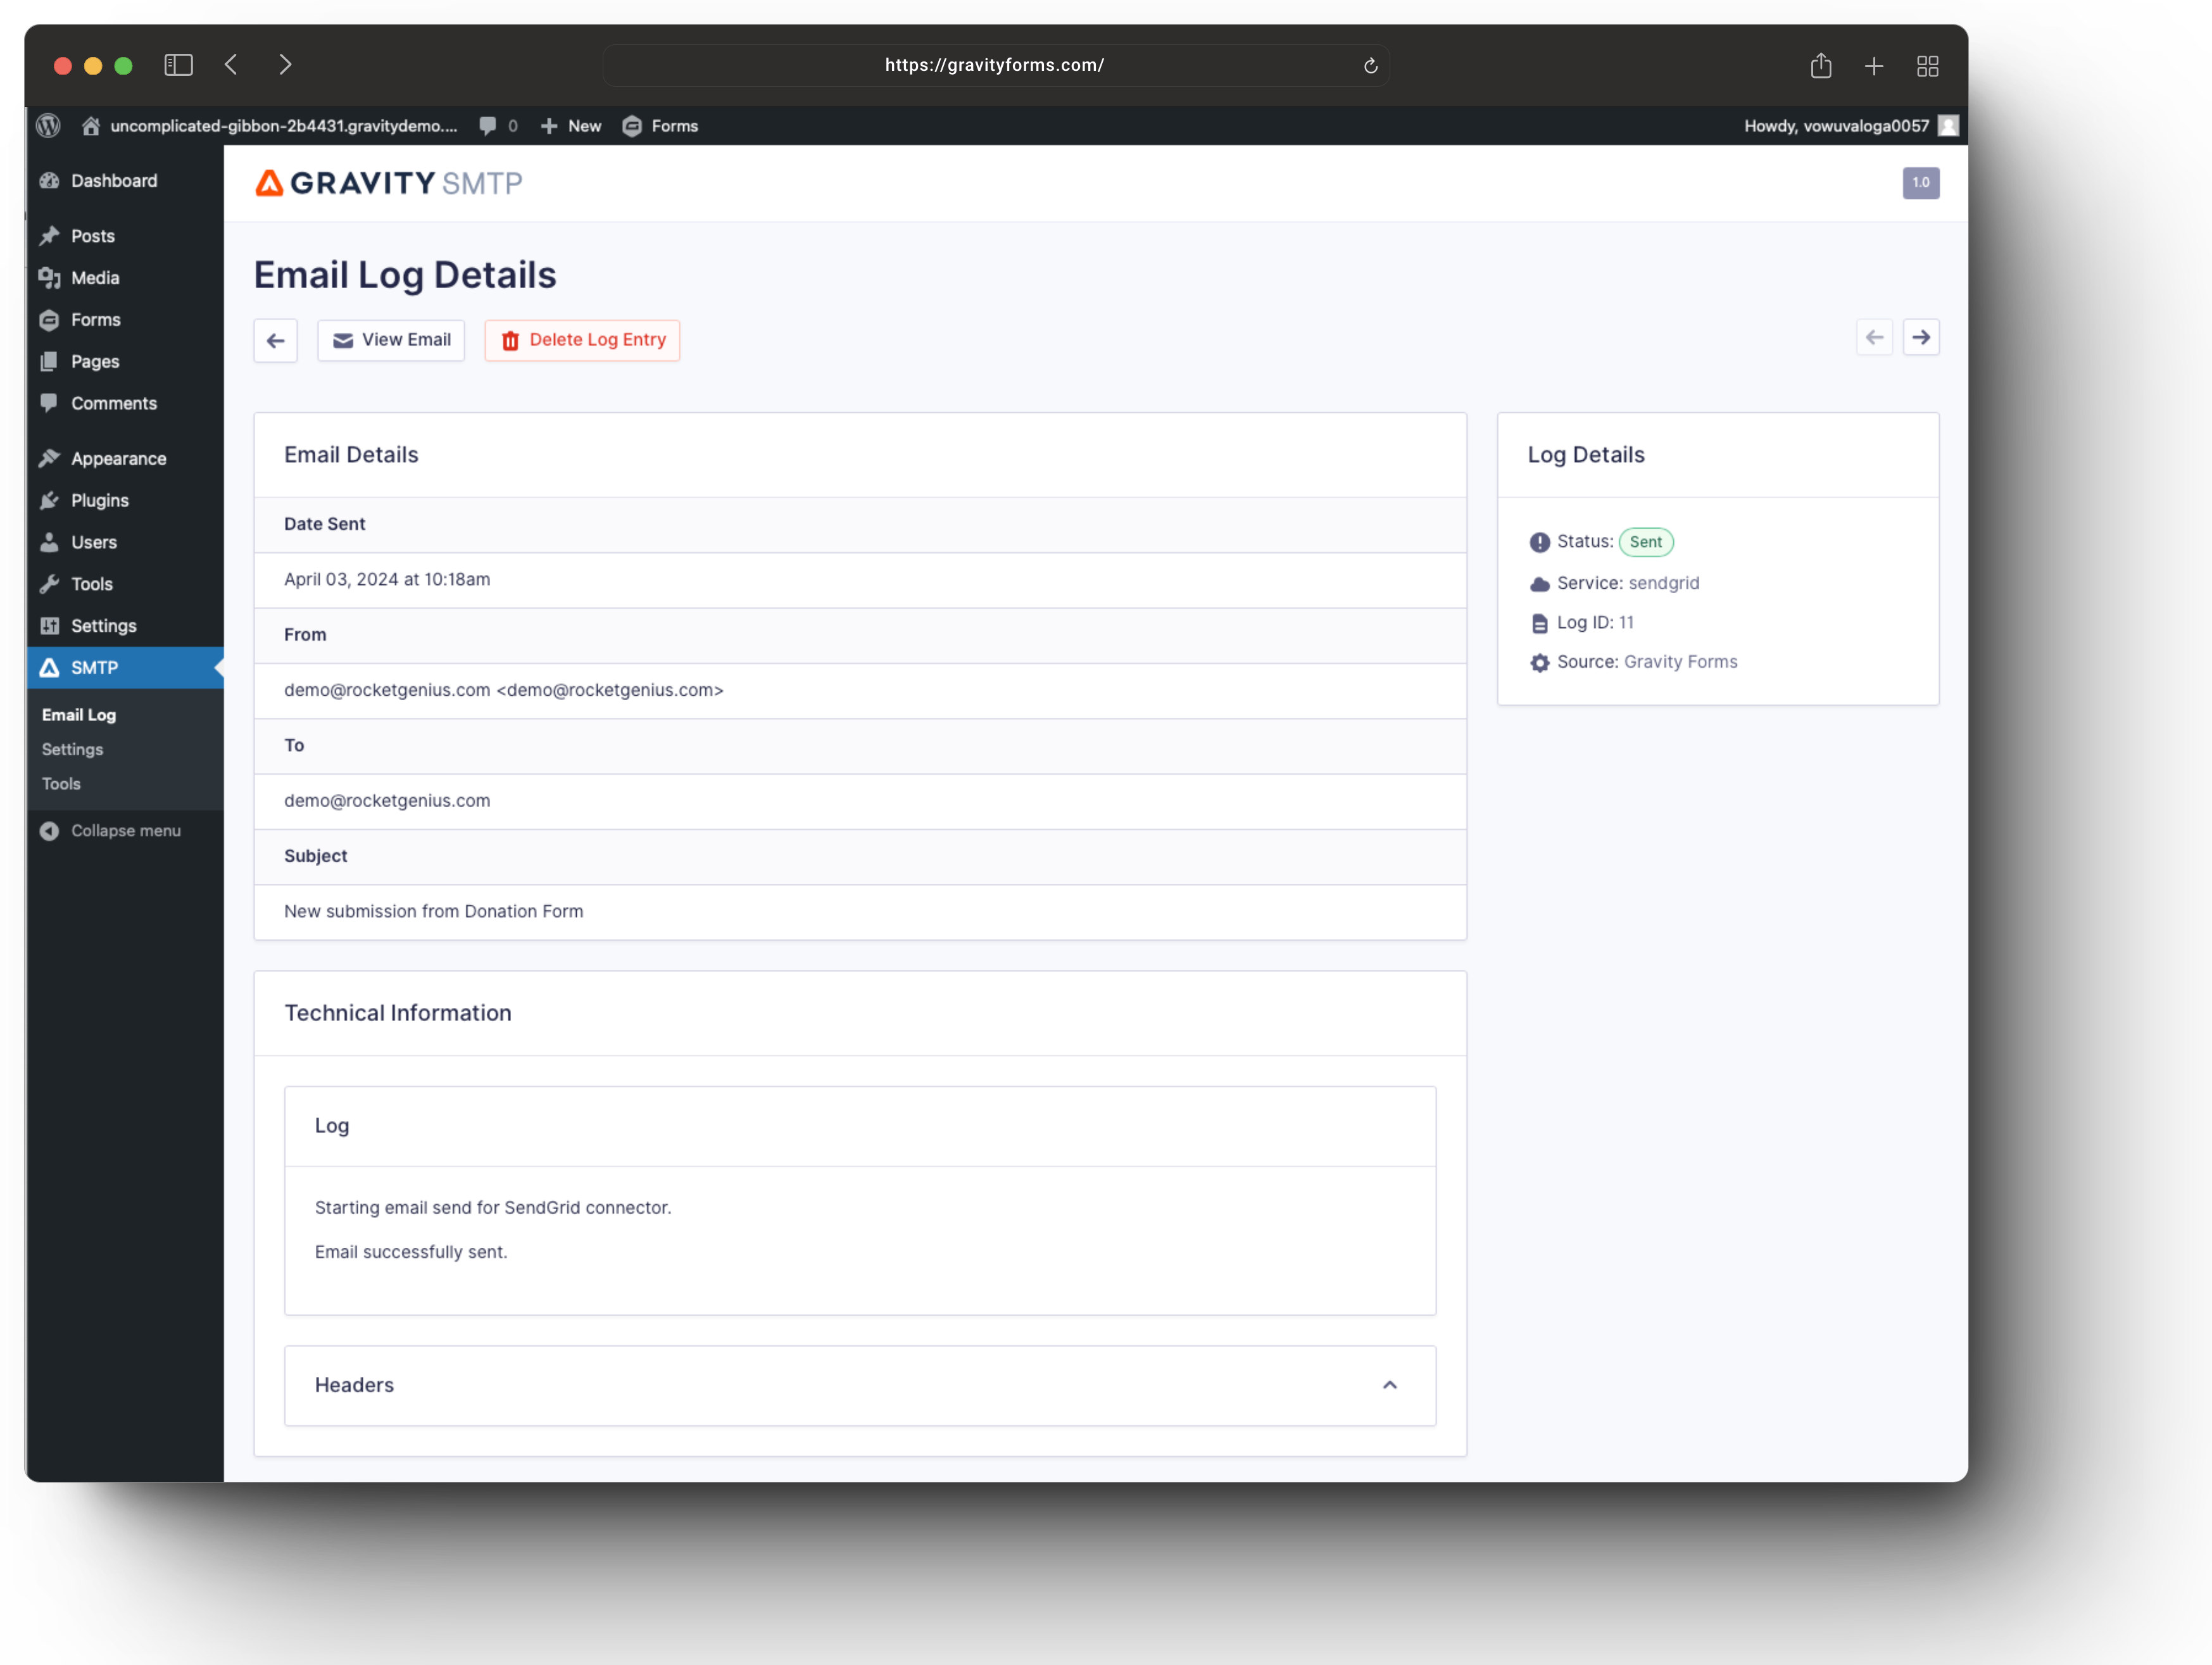Select the date April 03, 2024 at 10:18am
Viewport: 2212px width, 1665px height.
387,580
